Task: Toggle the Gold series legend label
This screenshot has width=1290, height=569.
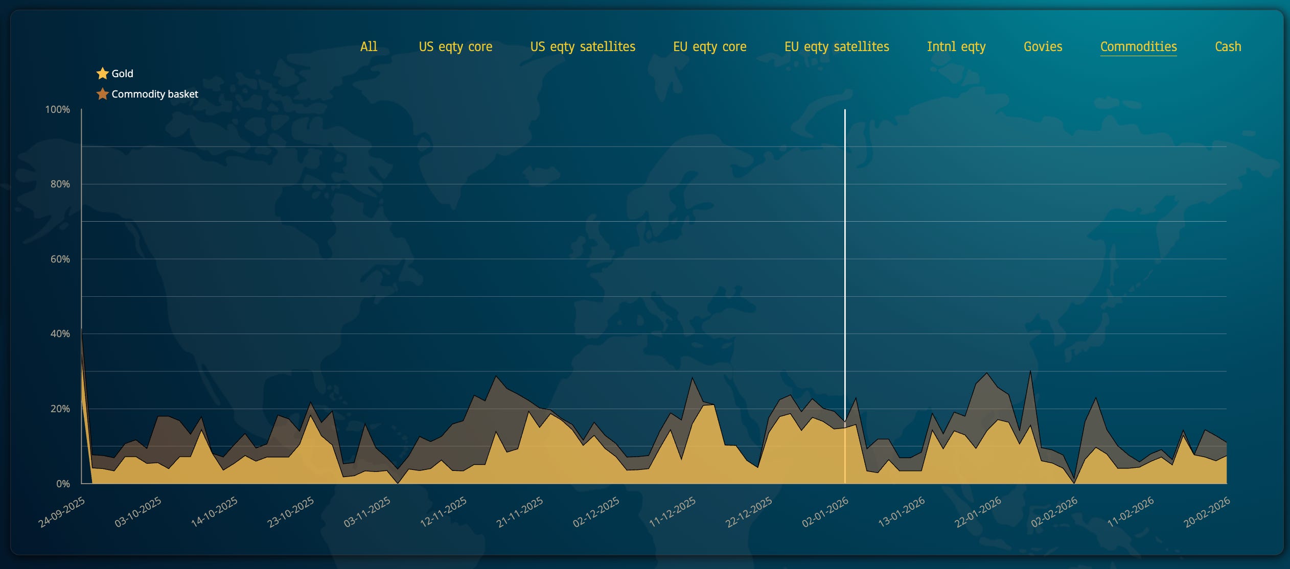Action: pos(122,74)
